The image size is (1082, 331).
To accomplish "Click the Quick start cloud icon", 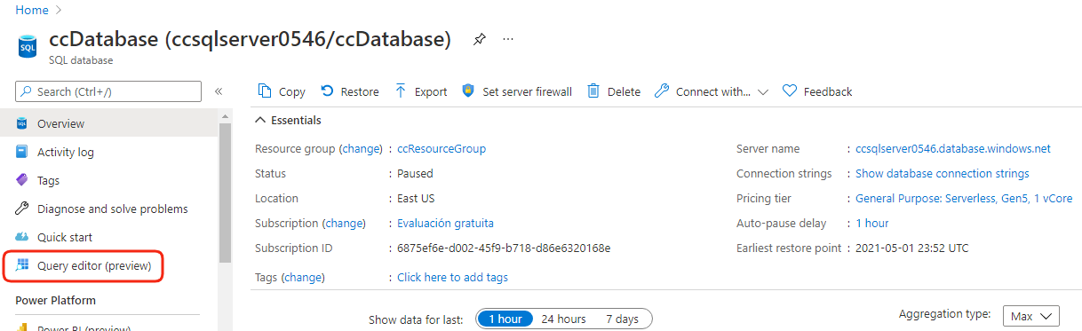I will coord(22,237).
